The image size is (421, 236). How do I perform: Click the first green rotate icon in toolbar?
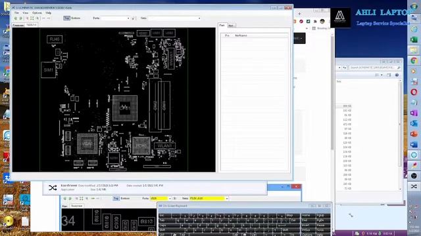coord(15,18)
